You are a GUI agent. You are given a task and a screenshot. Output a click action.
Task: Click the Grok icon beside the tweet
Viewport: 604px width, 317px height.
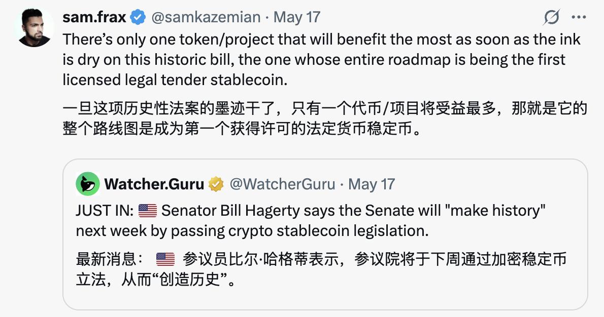click(551, 18)
